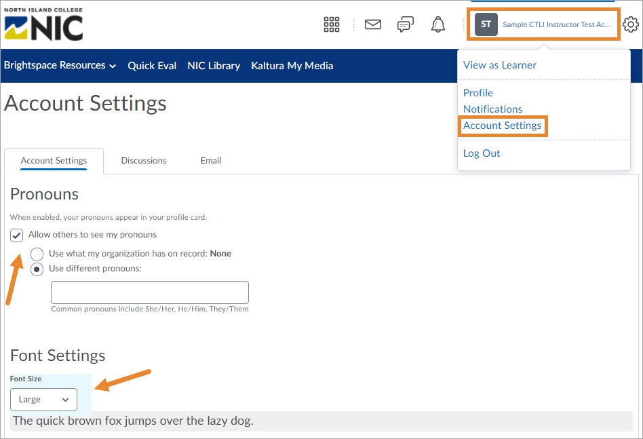Switch to the Email tab
The image size is (643, 439).
tap(211, 161)
